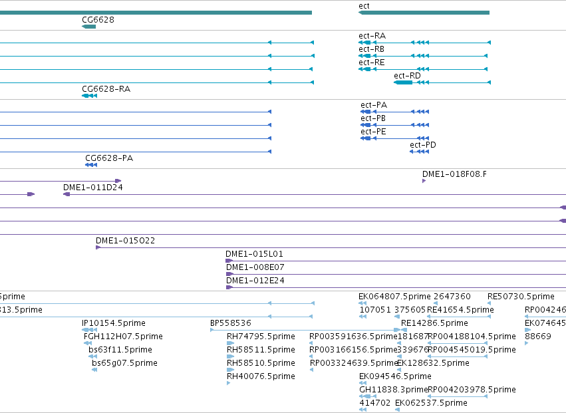Click the ect-PA protein feature label

tap(374, 105)
